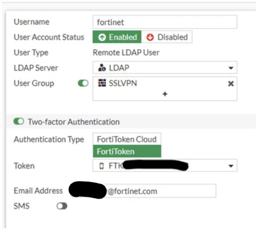The height and width of the screenshot is (235, 260).
Task: Click the red Disabled arrow icon
Action: 150,38
